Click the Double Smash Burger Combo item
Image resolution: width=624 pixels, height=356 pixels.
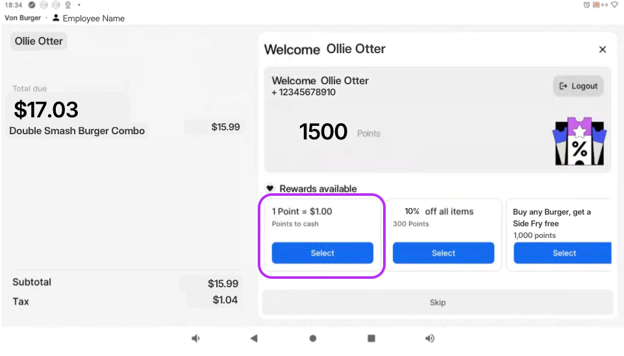[x=77, y=131]
